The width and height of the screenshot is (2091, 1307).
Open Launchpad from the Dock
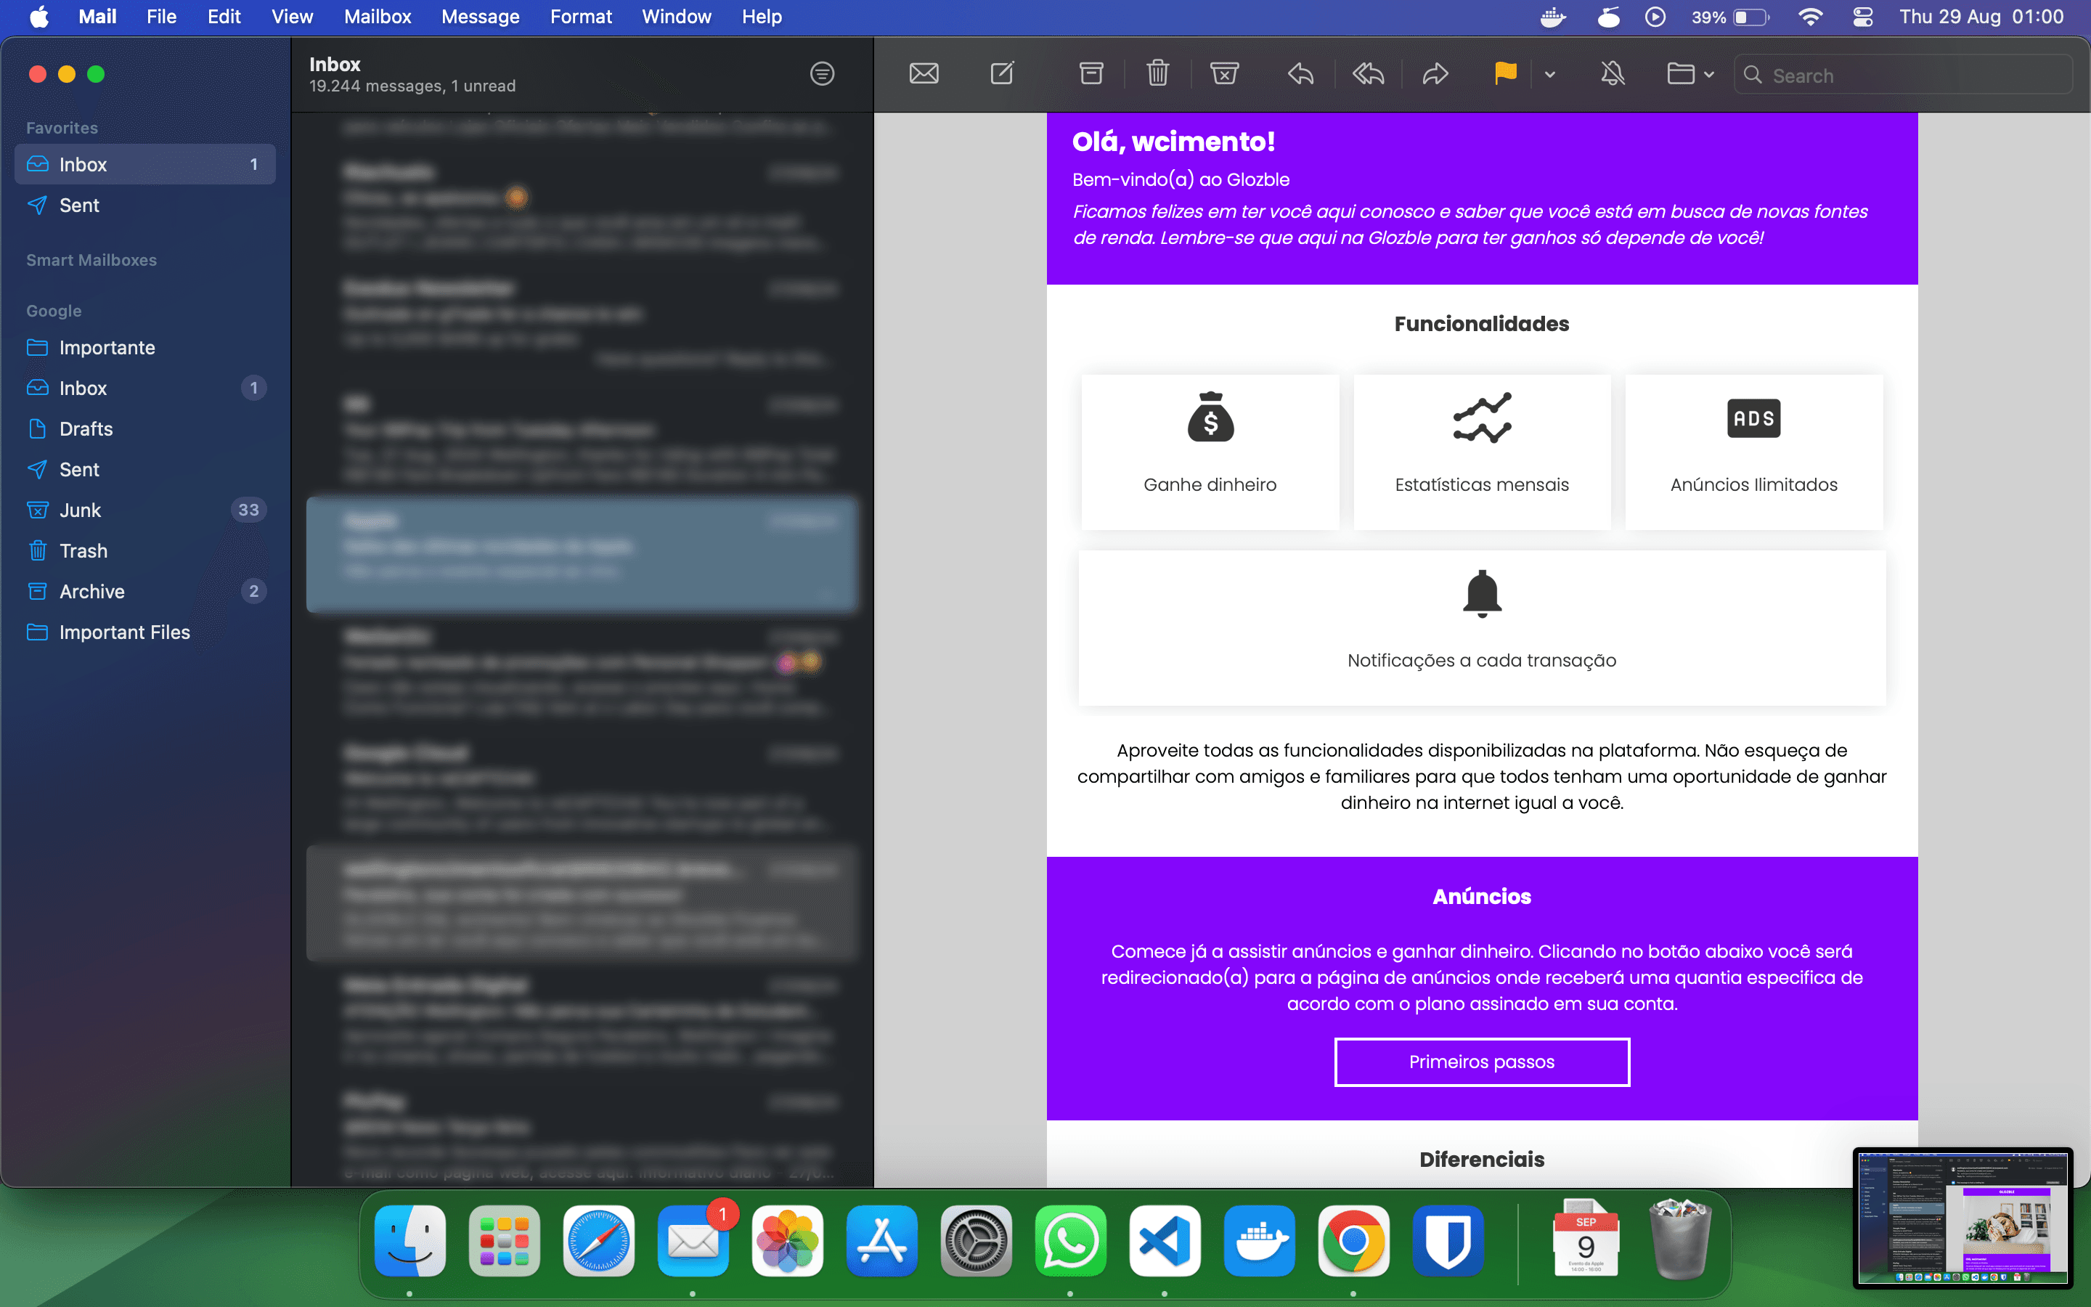pos(505,1242)
